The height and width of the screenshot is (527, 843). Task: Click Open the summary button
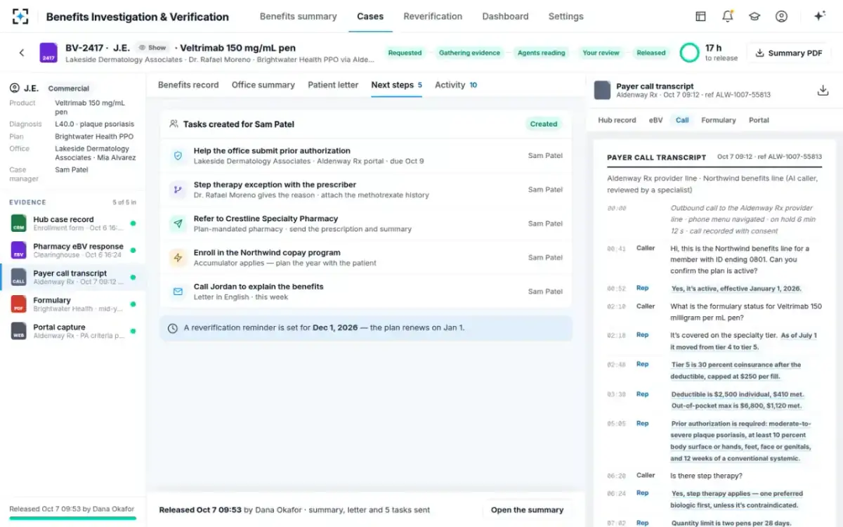[x=527, y=510]
